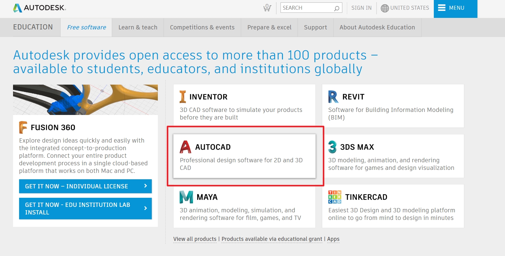The height and width of the screenshot is (256, 505).
Task: Select About Autodesk Education tab
Action: (x=377, y=27)
